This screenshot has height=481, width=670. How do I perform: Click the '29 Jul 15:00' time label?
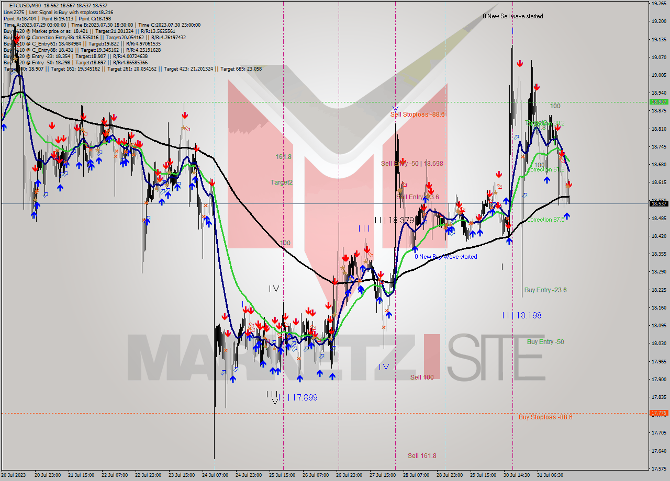(x=484, y=475)
